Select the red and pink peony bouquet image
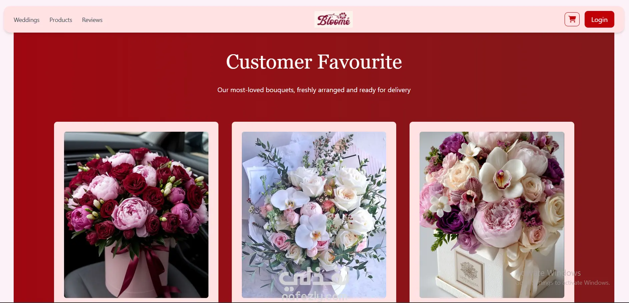Viewport: 629px width, 303px height. click(136, 215)
